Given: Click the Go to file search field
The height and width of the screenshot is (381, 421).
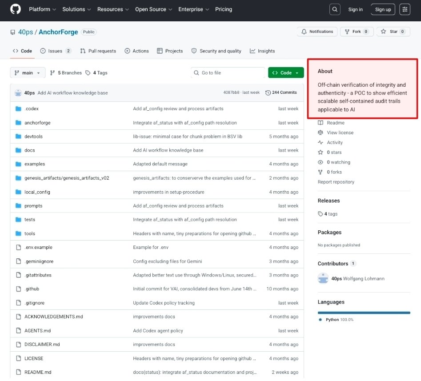Looking at the screenshot, I should (x=228, y=73).
